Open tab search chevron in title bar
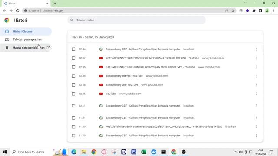Image resolution: width=278 pixels, height=156 pixels. [x=245, y=3]
